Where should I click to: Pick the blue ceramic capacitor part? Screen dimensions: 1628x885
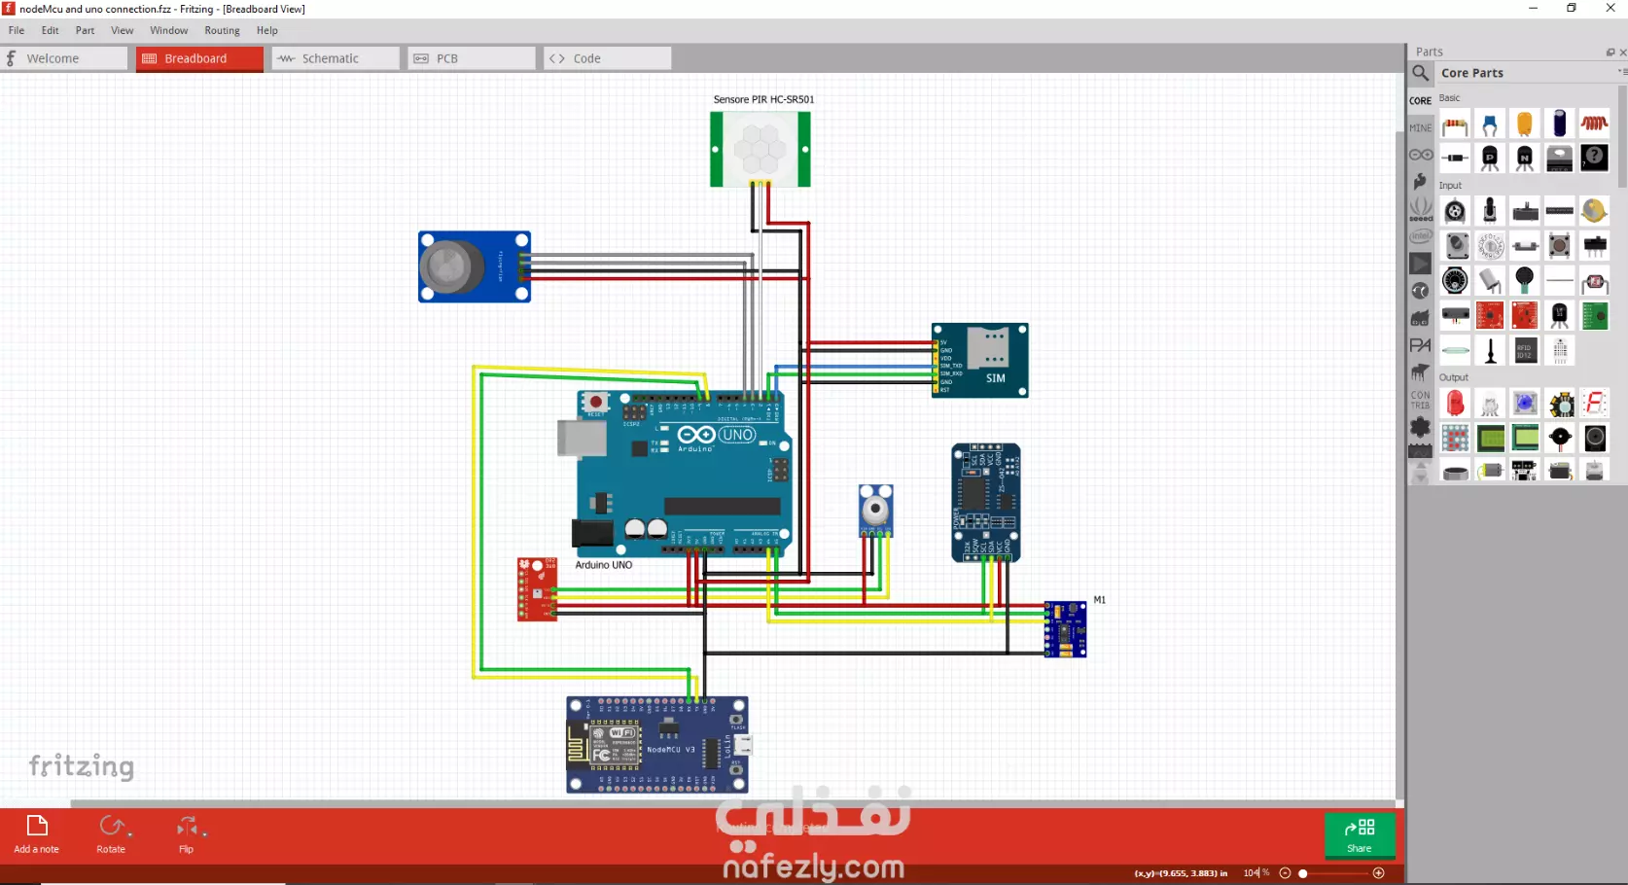pos(1490,124)
